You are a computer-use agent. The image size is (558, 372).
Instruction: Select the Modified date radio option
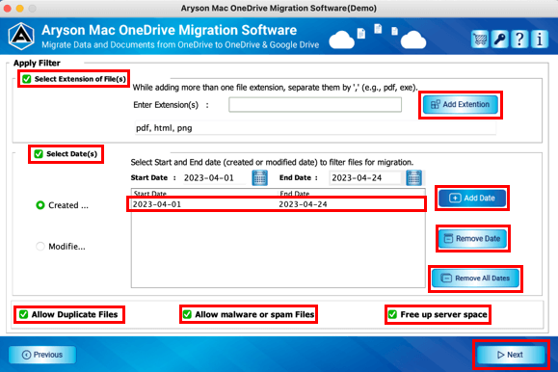(40, 246)
